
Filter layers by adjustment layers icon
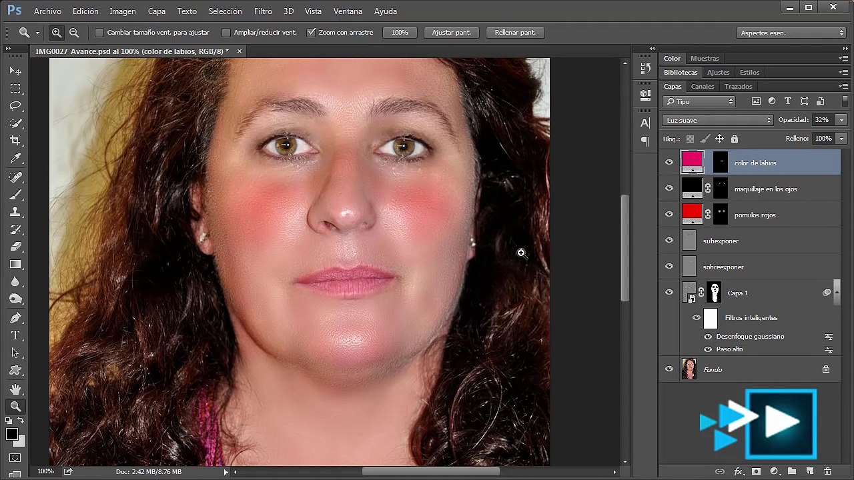pos(772,101)
